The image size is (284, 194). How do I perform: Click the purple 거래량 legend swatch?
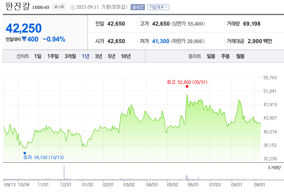click(269, 168)
